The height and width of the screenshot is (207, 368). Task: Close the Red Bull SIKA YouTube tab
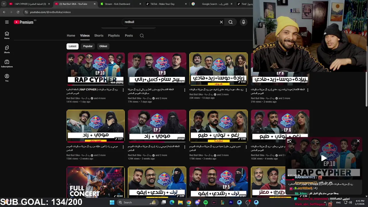click(x=95, y=4)
